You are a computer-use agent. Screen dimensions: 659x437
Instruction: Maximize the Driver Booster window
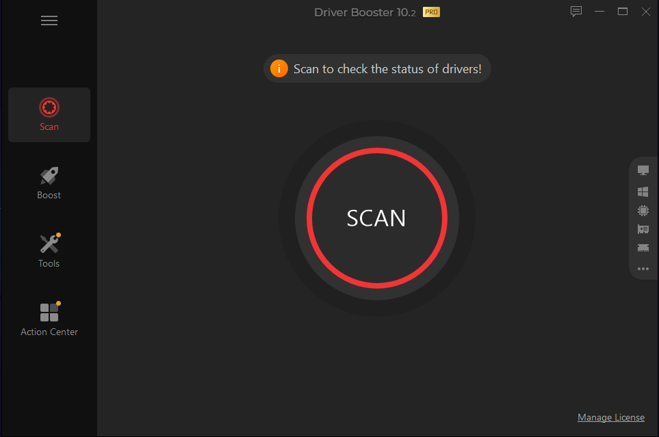[x=623, y=12]
